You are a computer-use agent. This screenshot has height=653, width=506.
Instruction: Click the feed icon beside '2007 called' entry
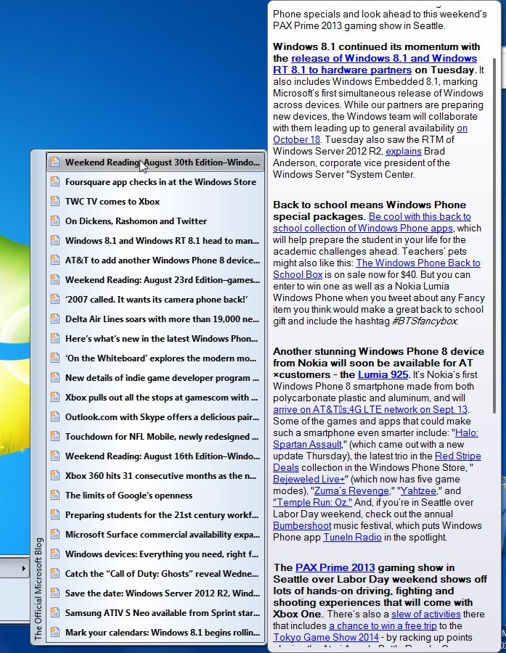[55, 299]
